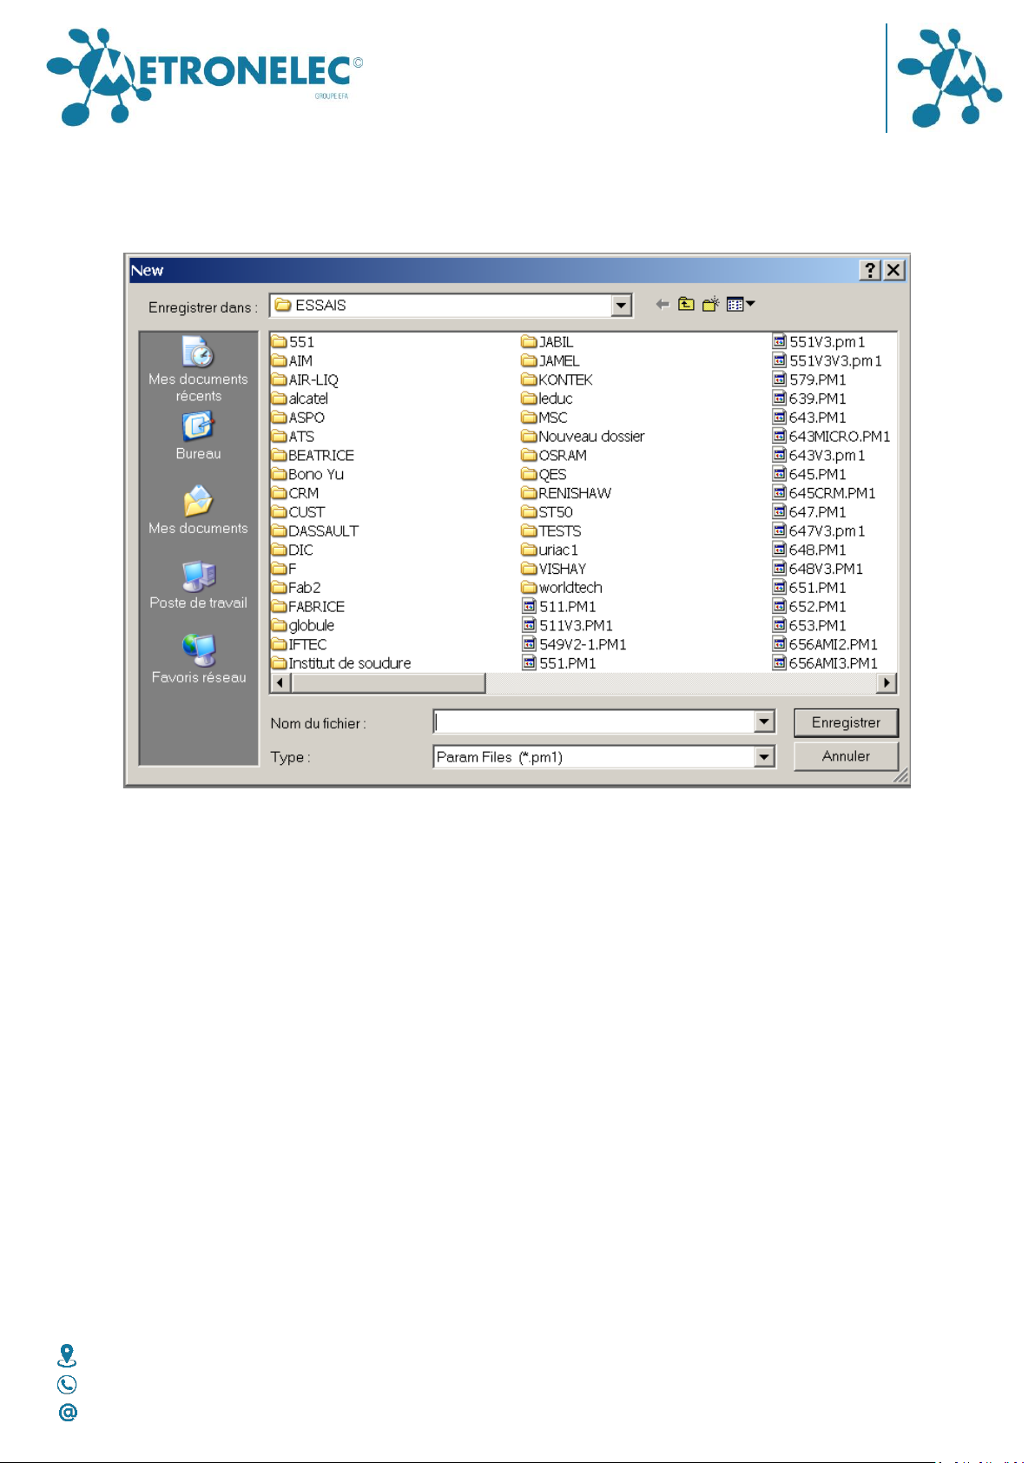Open the Type Param Files dropdown

pyautogui.click(x=764, y=757)
